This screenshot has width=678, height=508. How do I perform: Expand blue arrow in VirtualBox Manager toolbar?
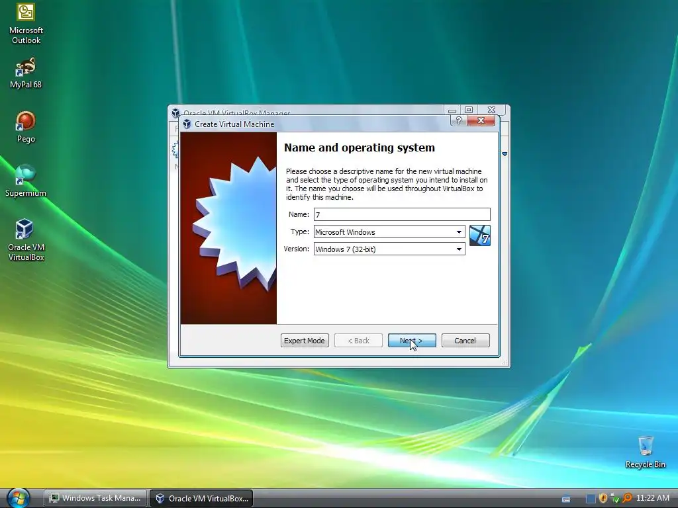tap(504, 153)
